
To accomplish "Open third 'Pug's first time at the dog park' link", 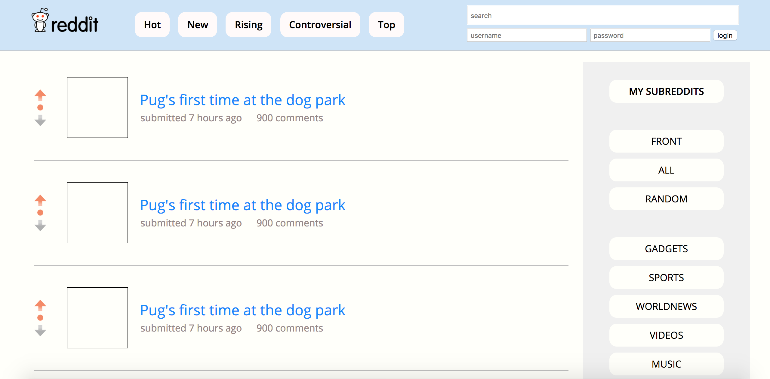I will click(x=243, y=310).
